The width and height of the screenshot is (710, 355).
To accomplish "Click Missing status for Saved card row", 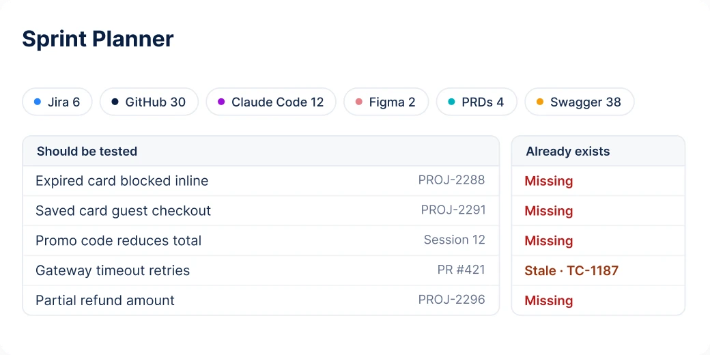I will pos(549,211).
